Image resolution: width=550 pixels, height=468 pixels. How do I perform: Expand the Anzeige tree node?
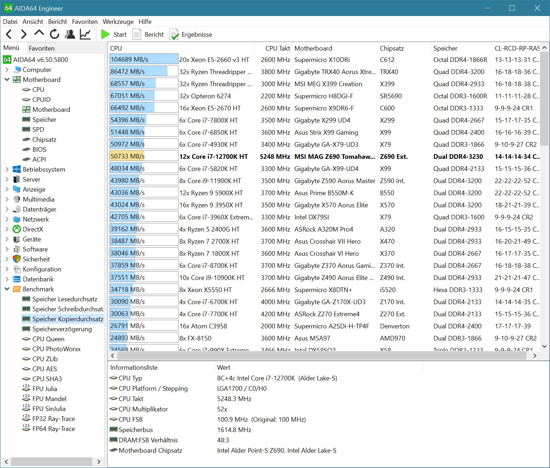coord(7,189)
